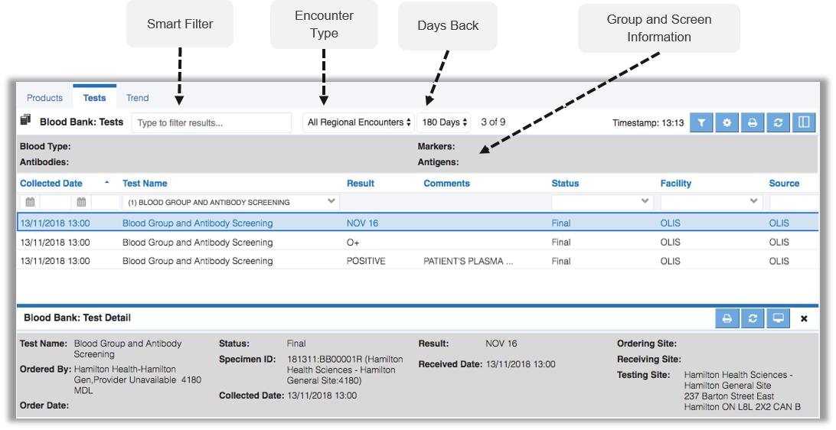Click the smart filter results text field
This screenshot has height=430, width=836.
coord(211,122)
